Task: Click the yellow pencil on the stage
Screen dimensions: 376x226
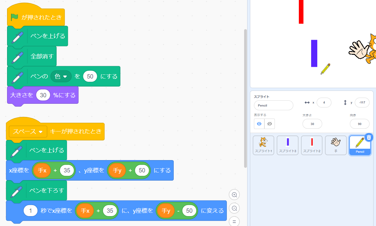Action: tap(325, 69)
